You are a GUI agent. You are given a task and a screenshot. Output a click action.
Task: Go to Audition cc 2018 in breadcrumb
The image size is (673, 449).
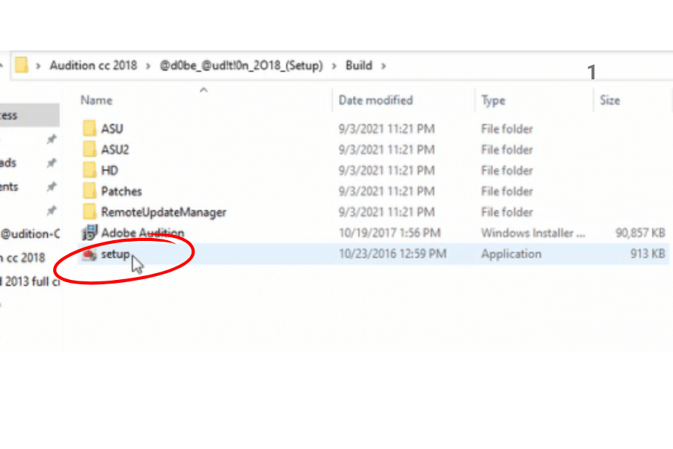pyautogui.click(x=93, y=66)
